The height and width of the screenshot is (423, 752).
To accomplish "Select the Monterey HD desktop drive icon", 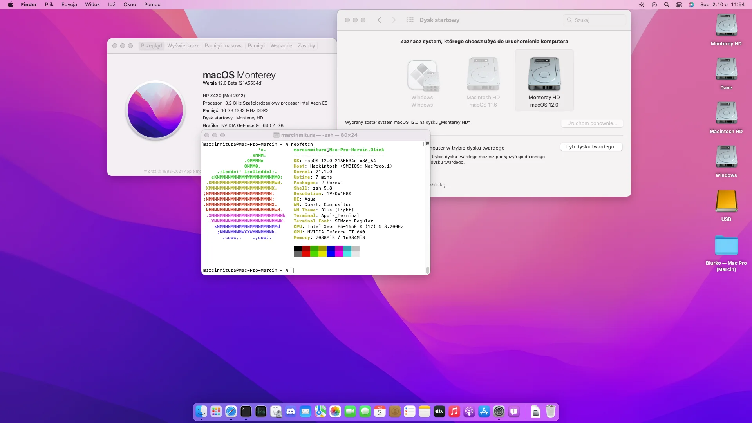I will click(726, 26).
